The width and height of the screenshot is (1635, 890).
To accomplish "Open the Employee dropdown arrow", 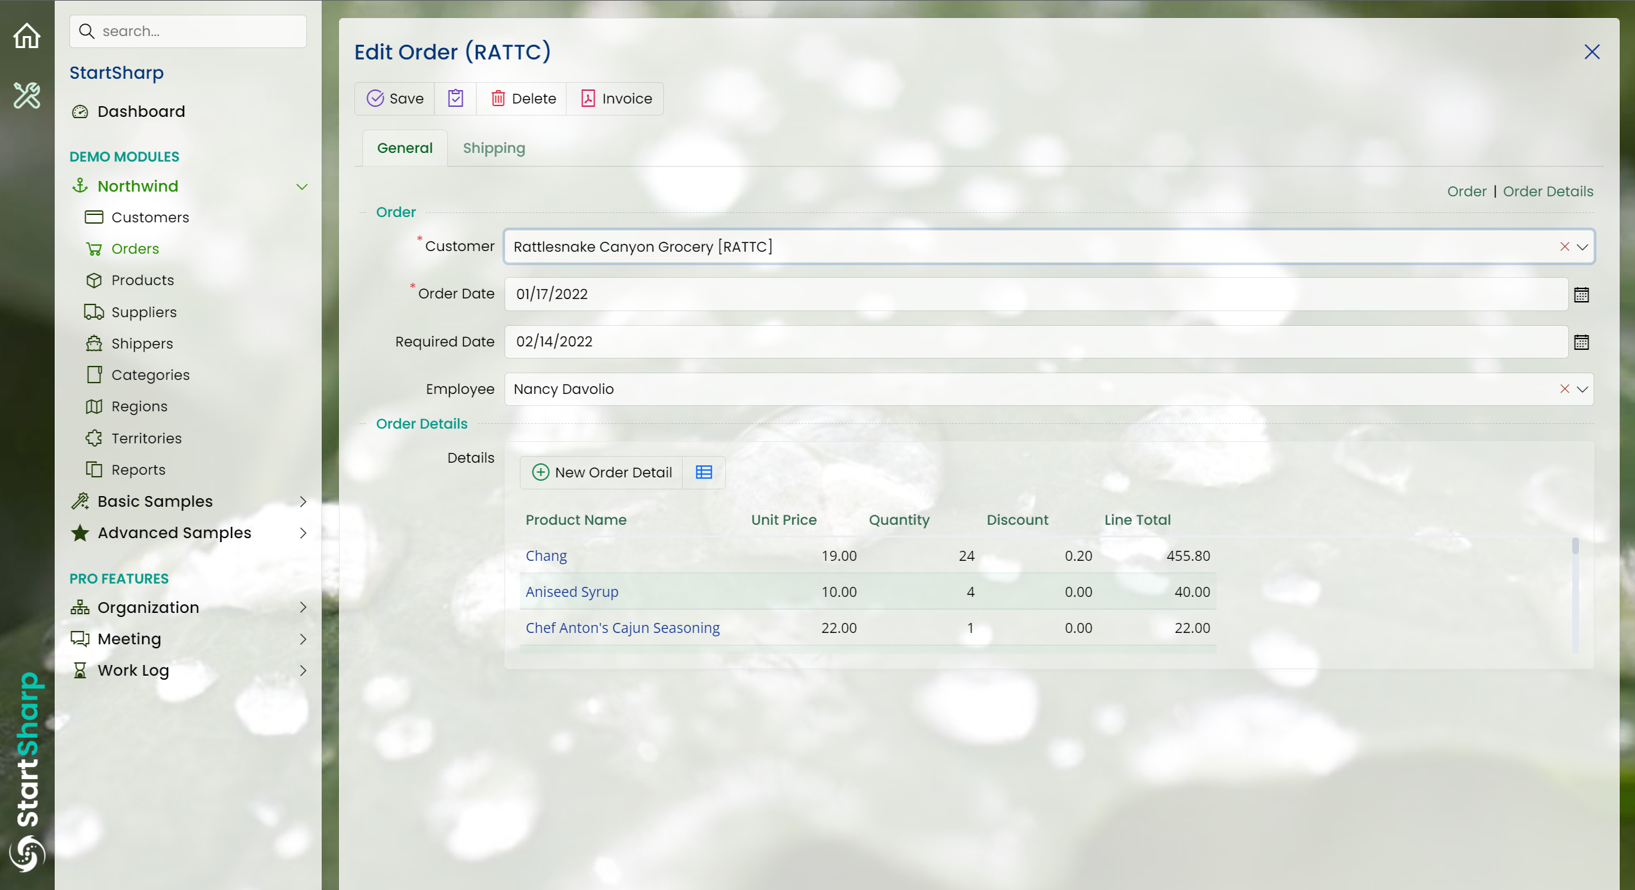I will [1582, 389].
